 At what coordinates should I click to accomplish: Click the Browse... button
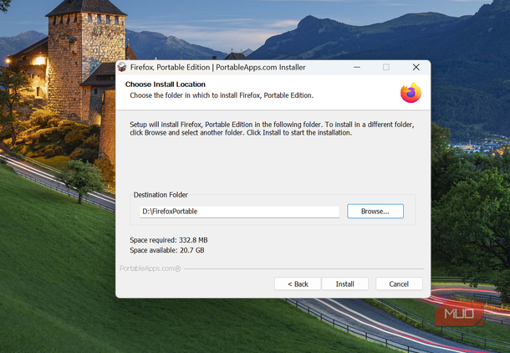[x=375, y=211]
